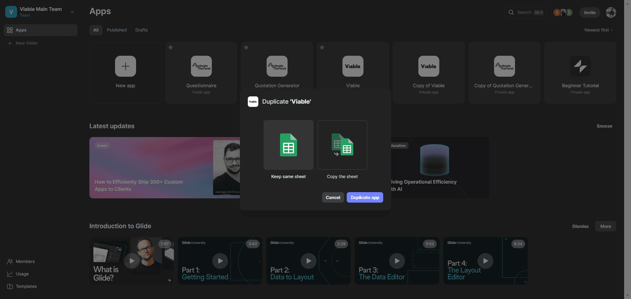This screenshot has height=299, width=631.
Task: Open the Newest first sort dropdown
Action: pyautogui.click(x=598, y=30)
